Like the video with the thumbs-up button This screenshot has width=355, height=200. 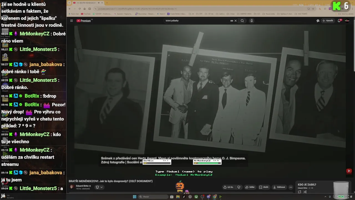point(229,187)
